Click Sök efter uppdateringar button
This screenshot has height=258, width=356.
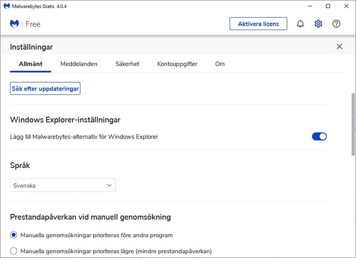tap(45, 88)
